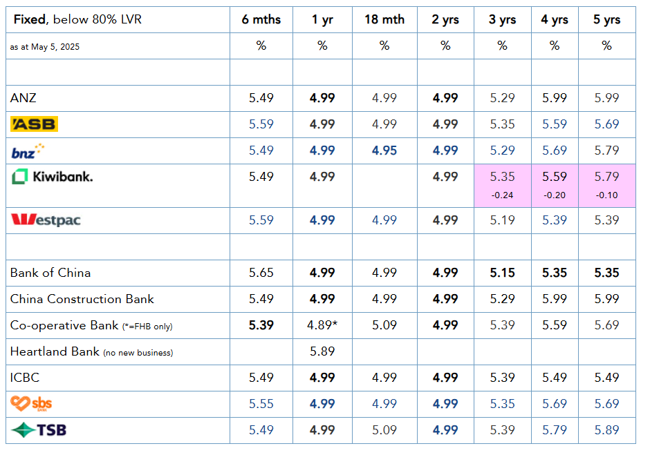This screenshot has width=650, height=455.
Task: Click ASB's 6 mths rate 5.59
Action: (261, 124)
